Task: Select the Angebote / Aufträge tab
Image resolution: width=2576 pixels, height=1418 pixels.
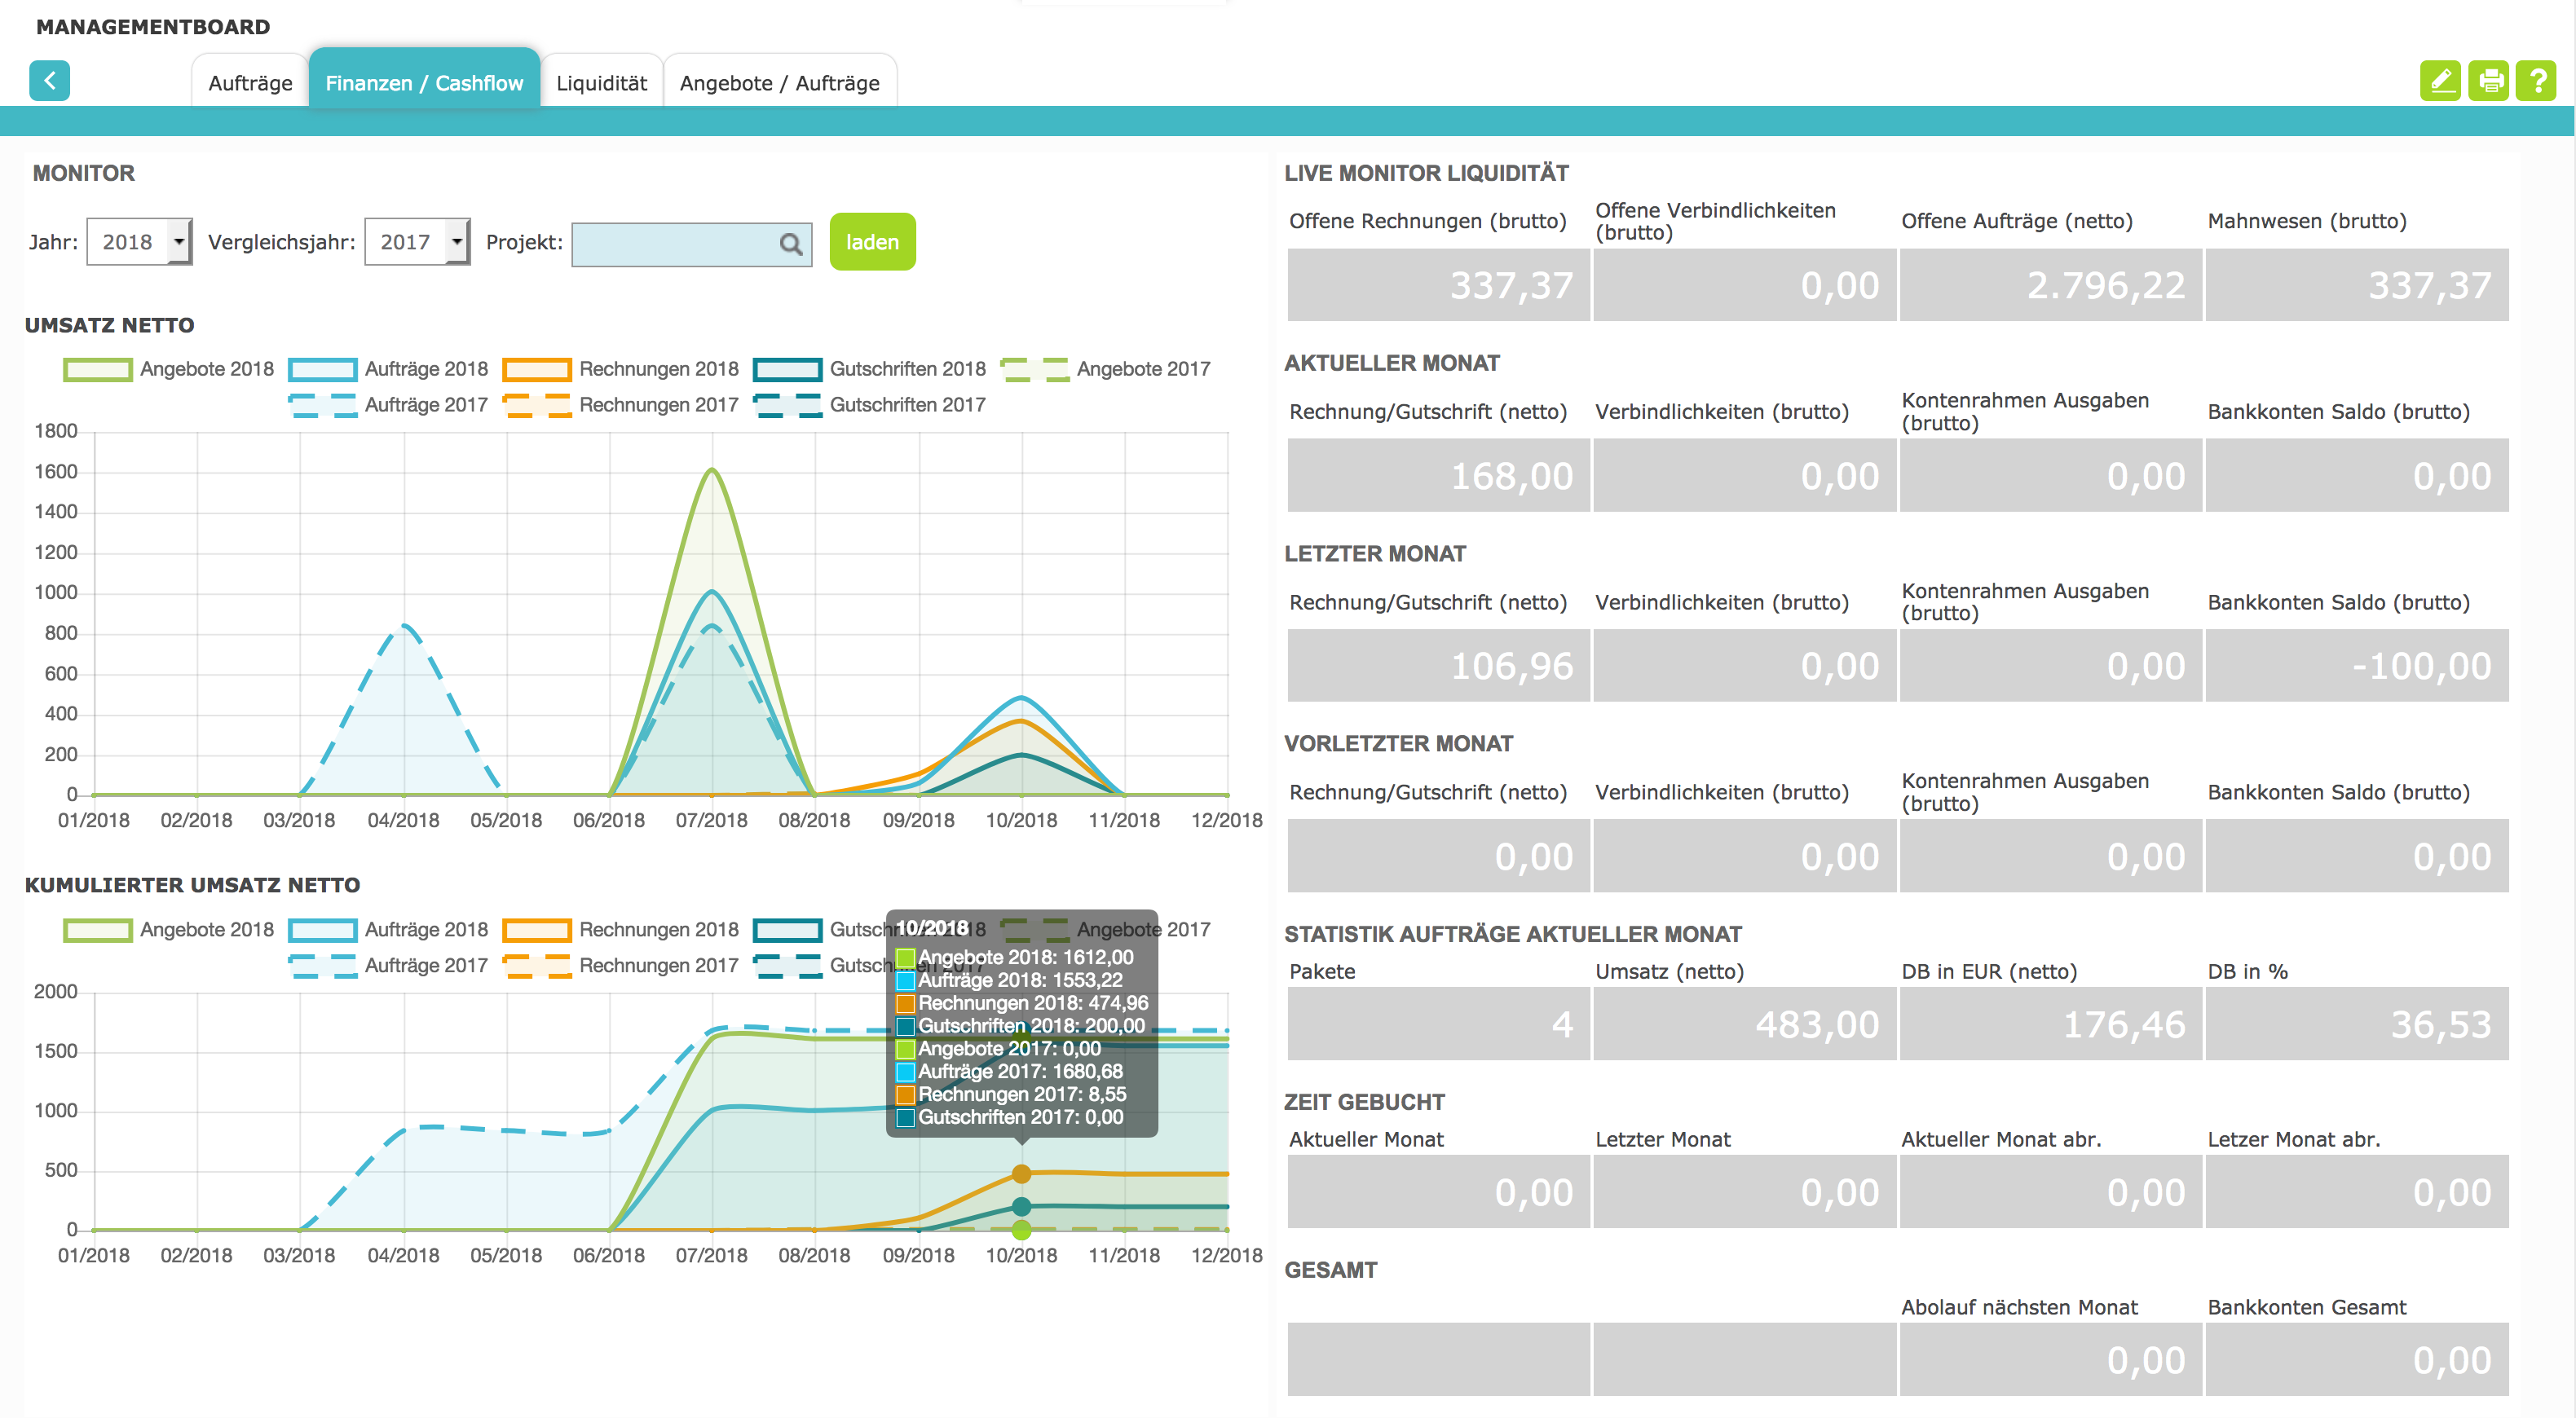Action: tap(779, 83)
